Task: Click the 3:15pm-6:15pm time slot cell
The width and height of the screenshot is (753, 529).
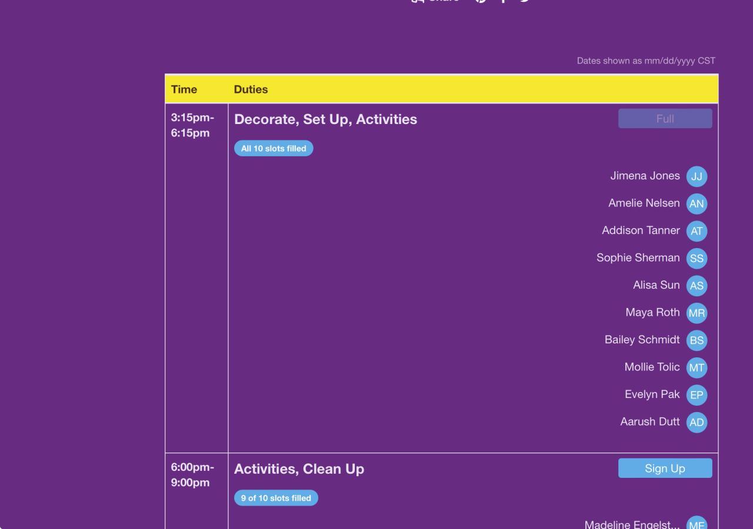Action: [192, 125]
